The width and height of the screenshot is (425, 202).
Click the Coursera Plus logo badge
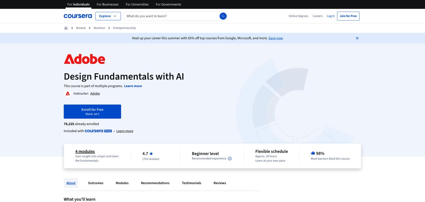(x=98, y=131)
